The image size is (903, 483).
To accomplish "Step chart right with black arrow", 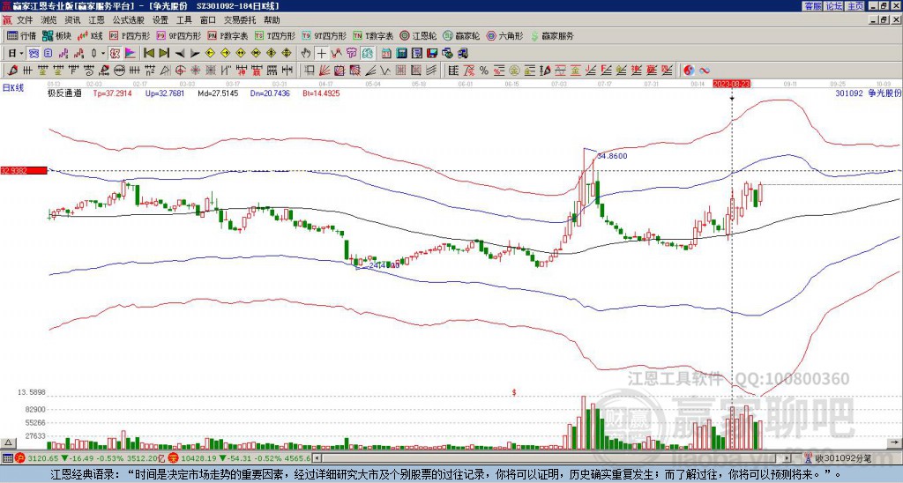I will [195, 54].
